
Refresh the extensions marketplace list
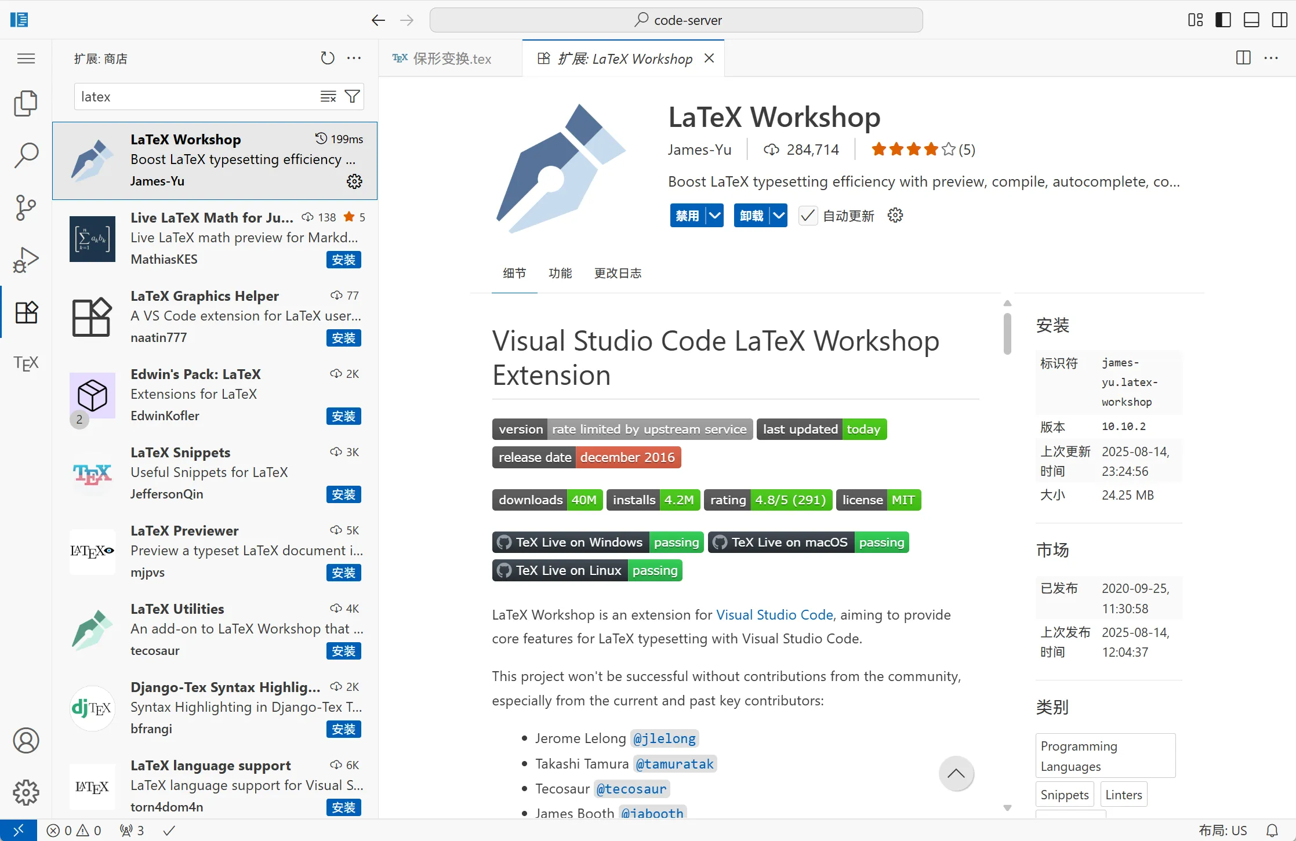328,58
